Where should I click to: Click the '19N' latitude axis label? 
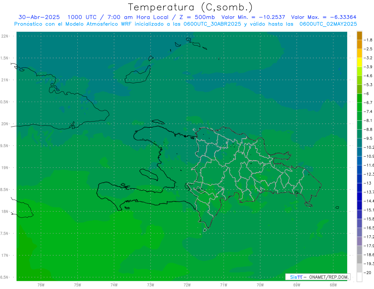click(5, 167)
